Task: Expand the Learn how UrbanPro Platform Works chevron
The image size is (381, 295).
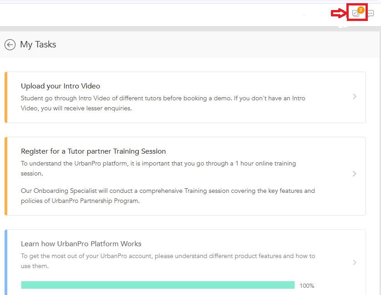Action: (355, 262)
